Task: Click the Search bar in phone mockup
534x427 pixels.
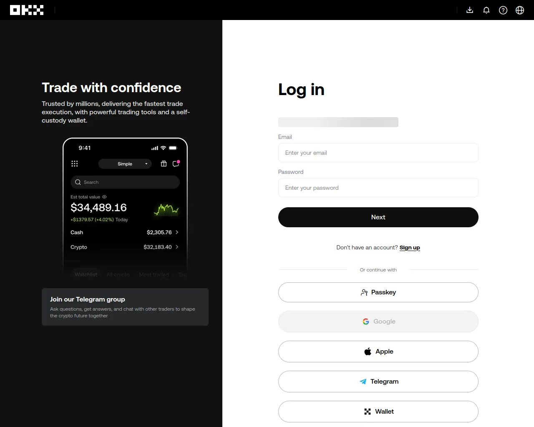Action: [x=125, y=182]
